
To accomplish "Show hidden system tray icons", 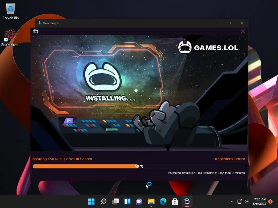I will click(232, 201).
